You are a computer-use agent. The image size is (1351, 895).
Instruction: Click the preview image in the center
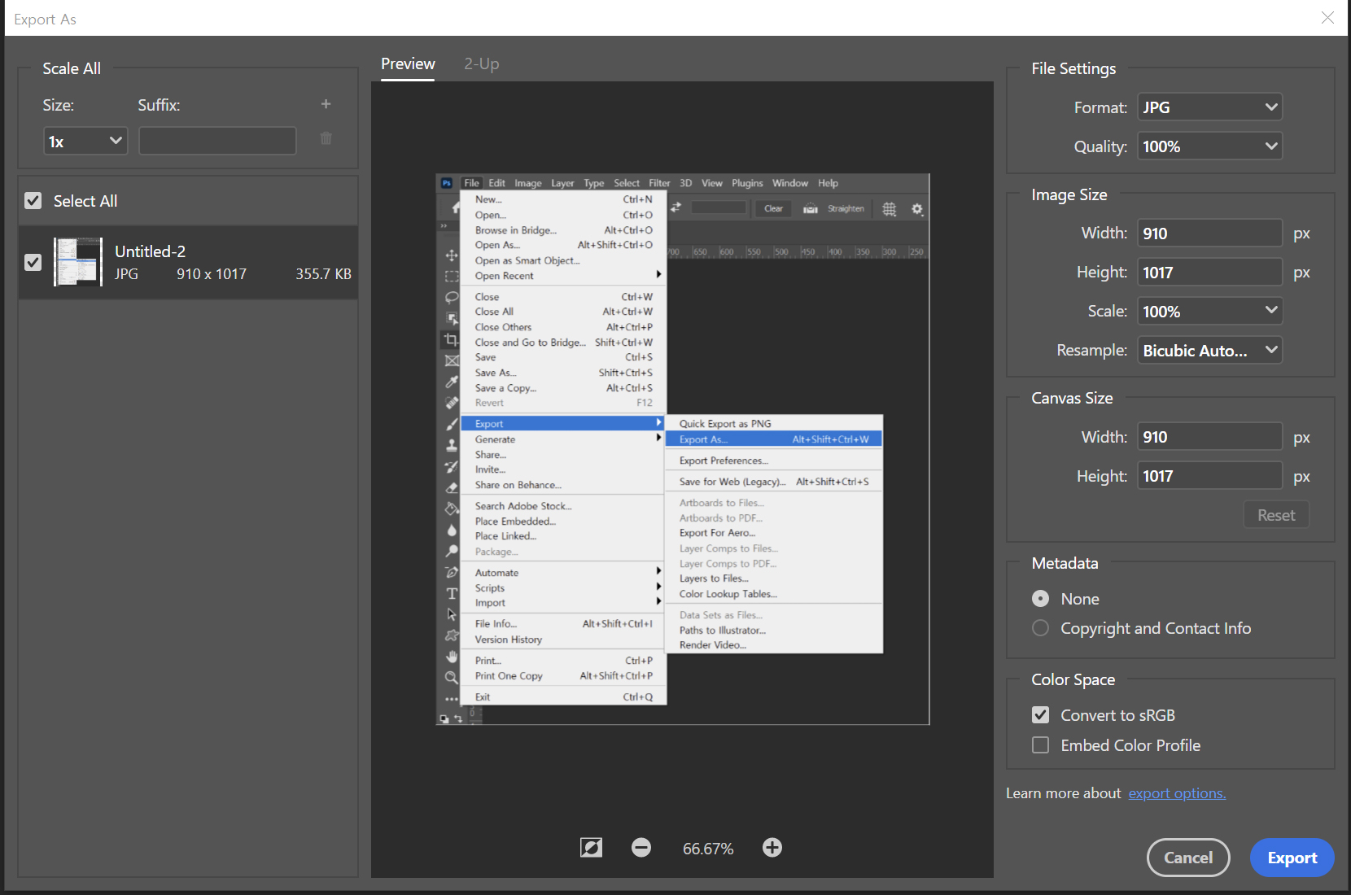683,449
